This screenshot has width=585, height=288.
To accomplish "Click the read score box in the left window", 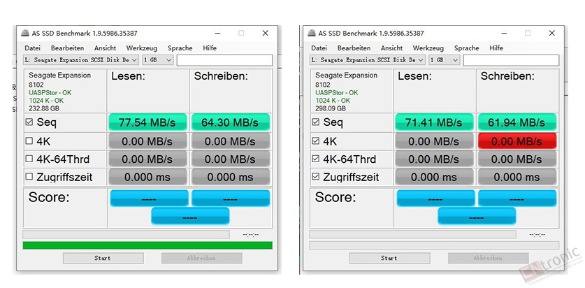I will 150,198.
